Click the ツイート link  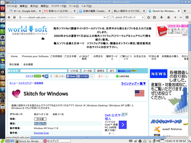[29, 76]
